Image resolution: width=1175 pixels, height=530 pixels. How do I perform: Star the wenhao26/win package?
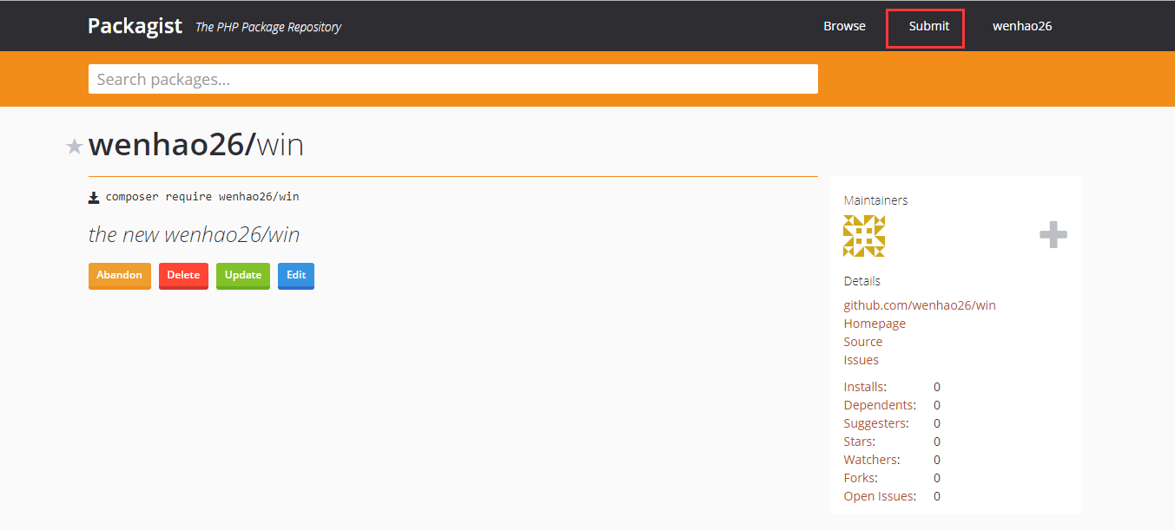tap(75, 147)
